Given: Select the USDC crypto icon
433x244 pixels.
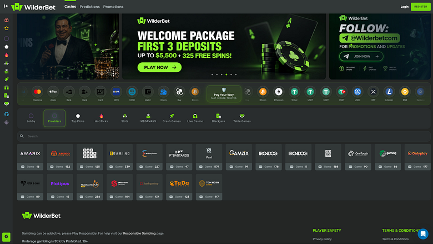Looking at the screenshot, I should pos(358,92).
